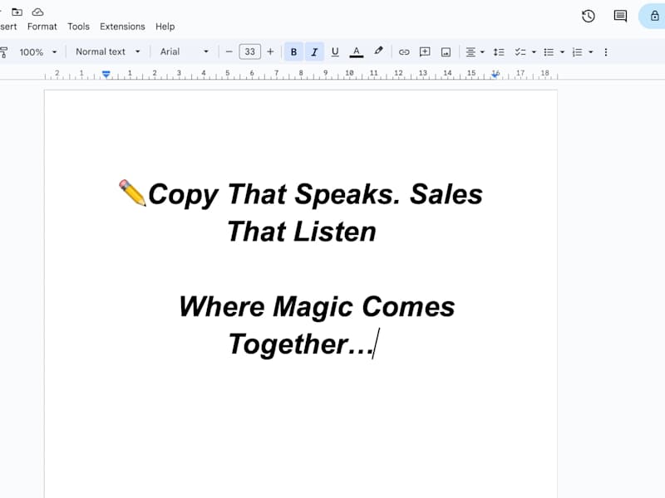Click the insert image icon
Viewport: 665px width, 498px height.
(x=446, y=51)
